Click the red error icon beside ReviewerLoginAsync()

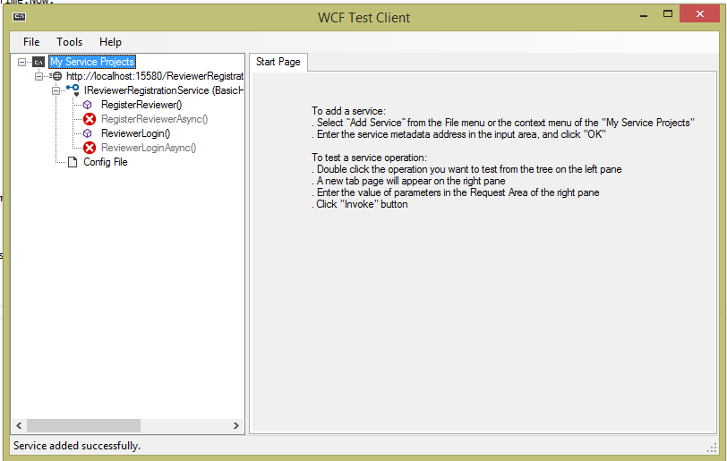(x=90, y=148)
